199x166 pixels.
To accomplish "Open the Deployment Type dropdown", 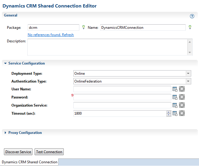I will click(x=188, y=74).
